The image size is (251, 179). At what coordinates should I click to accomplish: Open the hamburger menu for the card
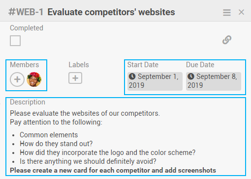coord(227,12)
